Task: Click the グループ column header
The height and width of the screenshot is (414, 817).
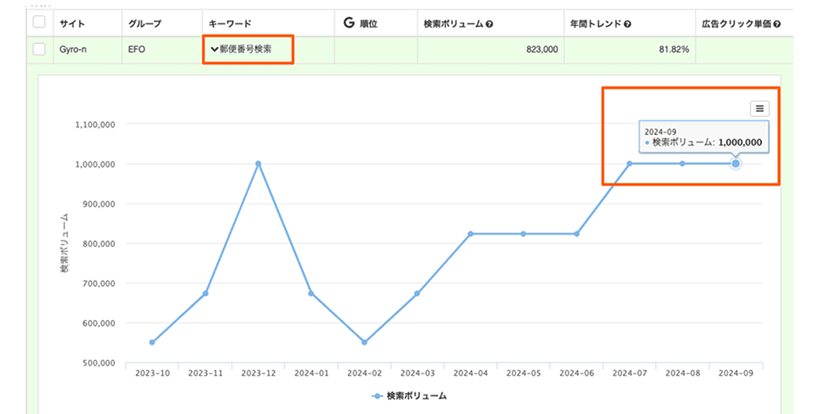Action: [x=145, y=24]
